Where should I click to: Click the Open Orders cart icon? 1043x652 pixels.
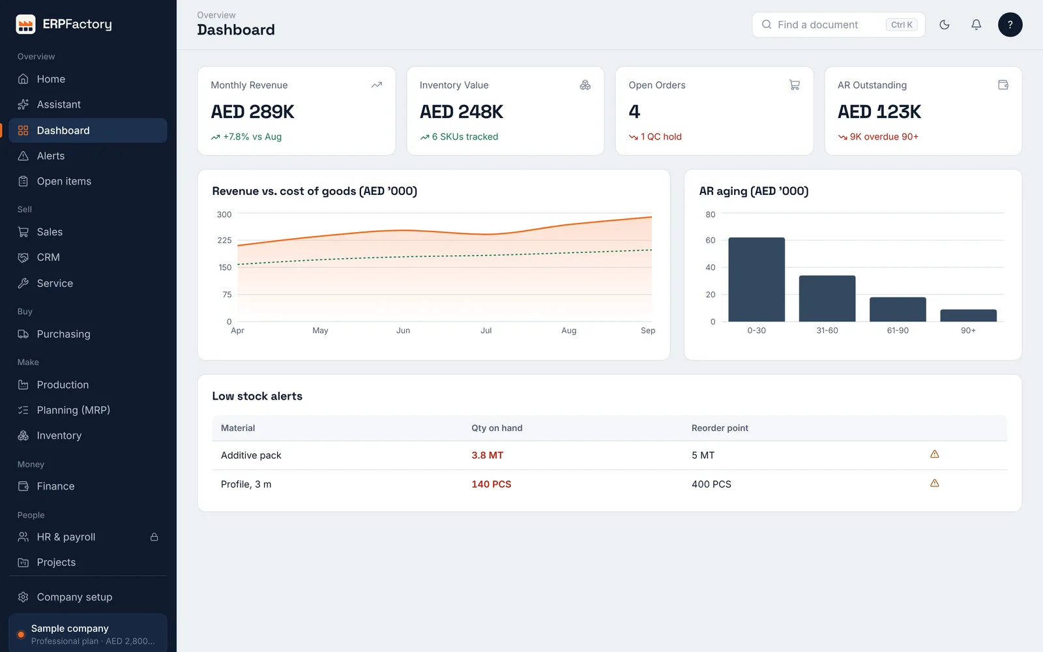coord(795,85)
